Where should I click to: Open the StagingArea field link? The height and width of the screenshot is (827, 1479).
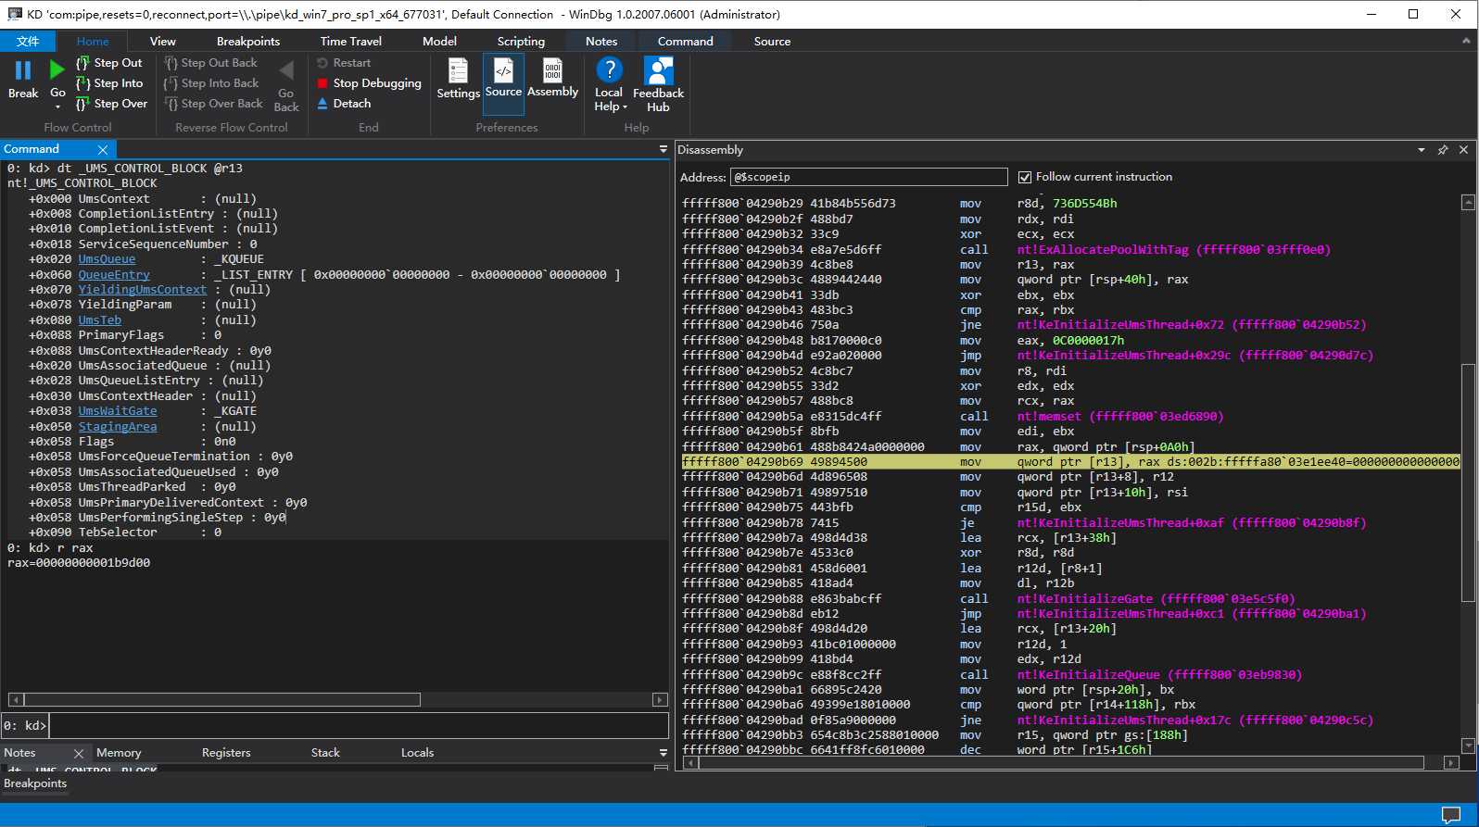[x=118, y=427]
